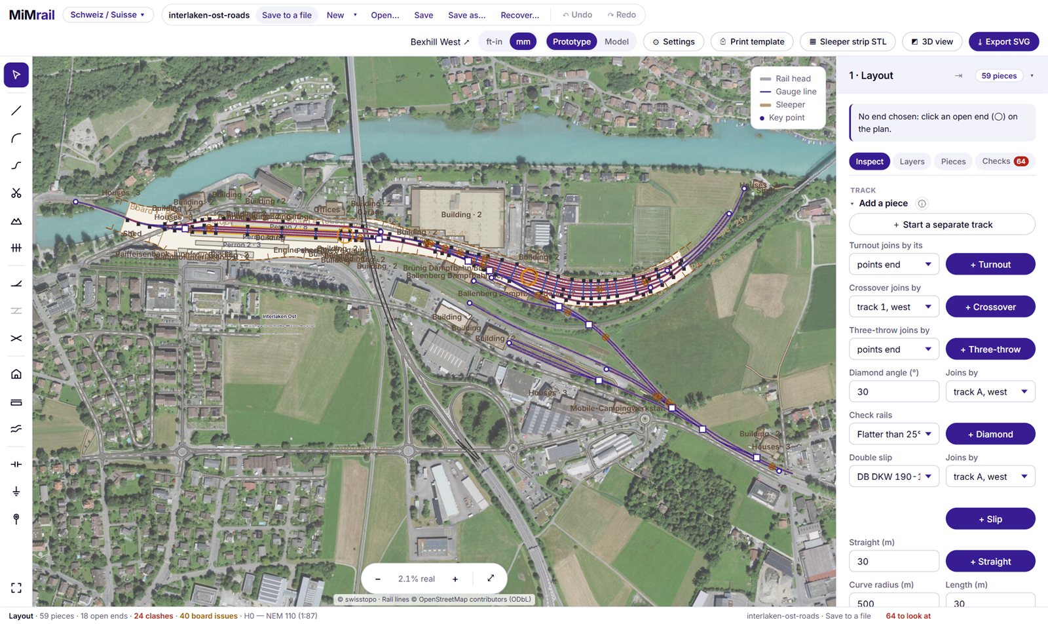Choose the building house tool
1048x624 pixels.
(x=16, y=374)
